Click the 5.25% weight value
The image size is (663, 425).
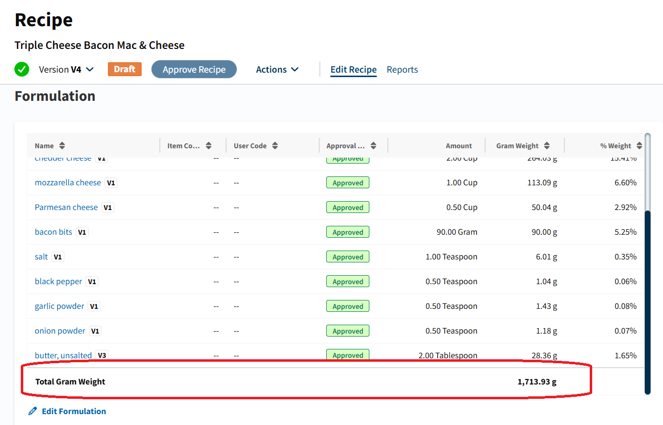(x=625, y=232)
